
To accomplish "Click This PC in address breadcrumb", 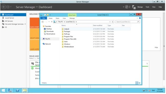I will [61, 22].
